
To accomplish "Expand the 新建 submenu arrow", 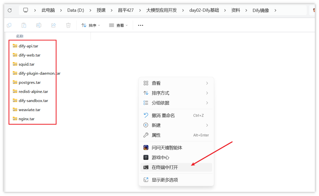I will (x=207, y=125).
